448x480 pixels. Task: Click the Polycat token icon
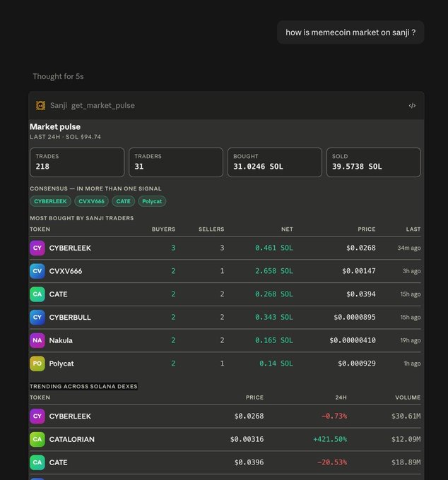(37, 364)
